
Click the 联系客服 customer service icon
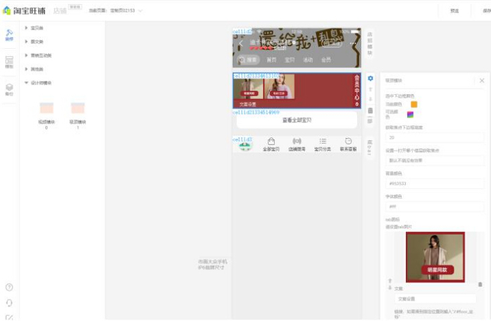click(347, 144)
